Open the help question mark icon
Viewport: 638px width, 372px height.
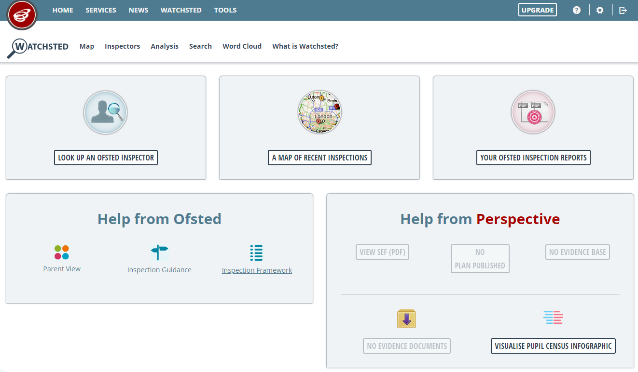tap(577, 10)
